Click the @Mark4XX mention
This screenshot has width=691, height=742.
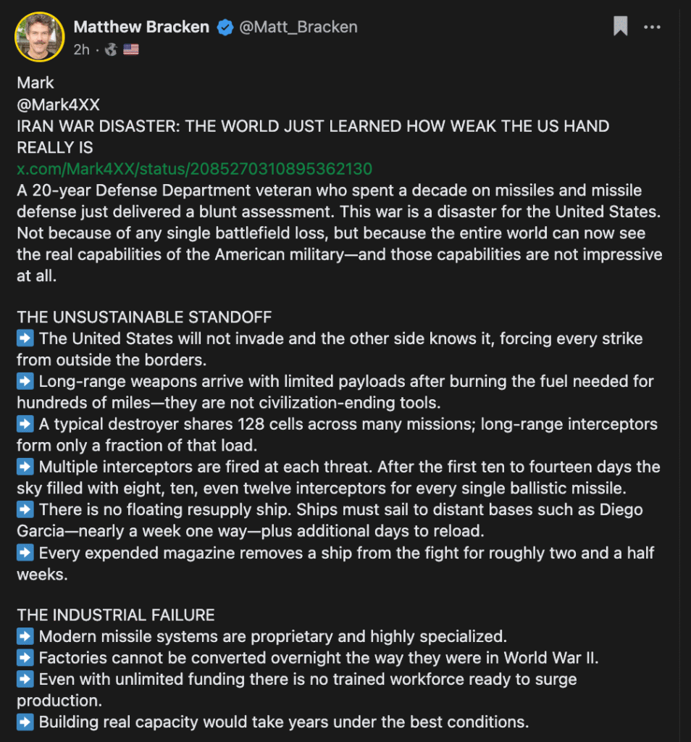click(x=58, y=104)
